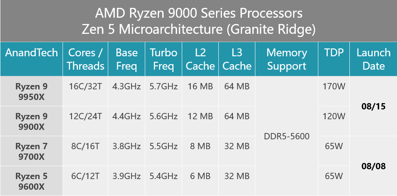Select the 08/08 launch date cell

click(x=373, y=166)
